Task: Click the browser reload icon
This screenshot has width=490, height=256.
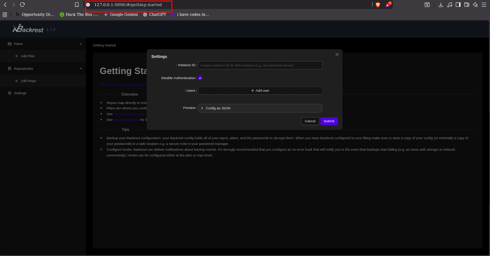Action: click(22, 5)
